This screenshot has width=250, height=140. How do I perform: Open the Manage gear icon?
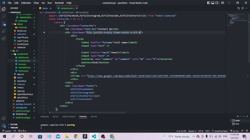[x=4, y=126]
